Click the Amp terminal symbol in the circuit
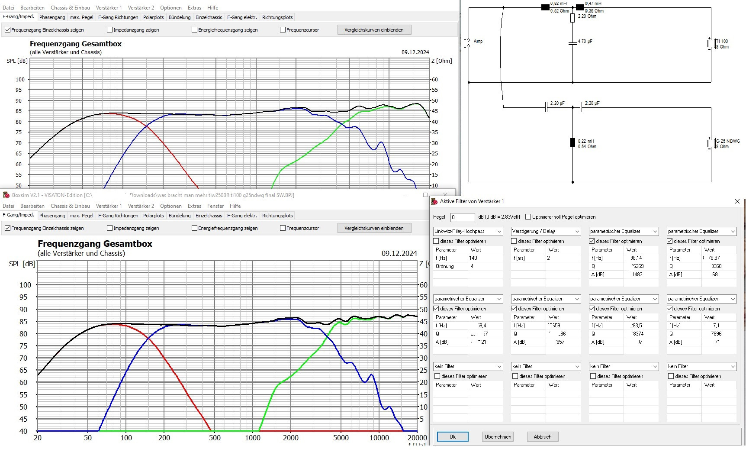Image resolution: width=746 pixels, height=452 pixels. (468, 43)
